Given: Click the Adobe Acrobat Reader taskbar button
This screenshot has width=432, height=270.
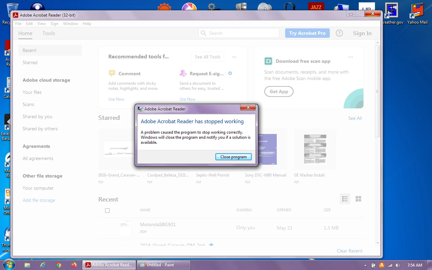Looking at the screenshot, I should click(109, 265).
